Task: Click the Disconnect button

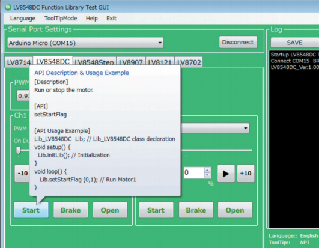Action: (238, 42)
